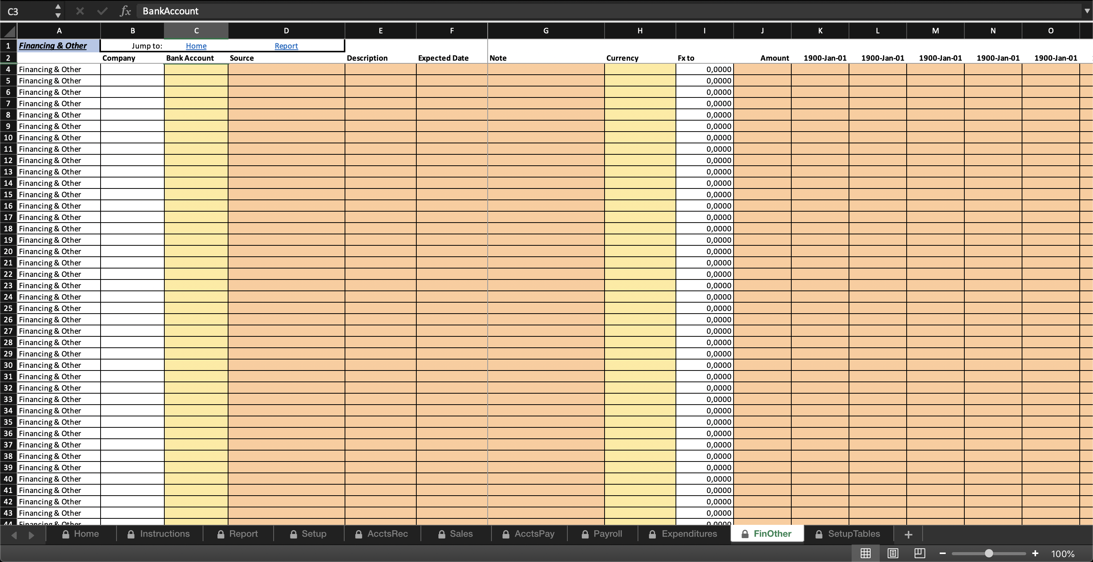Image resolution: width=1093 pixels, height=562 pixels.
Task: Click the zoom in plus button
Action: [x=1035, y=553]
